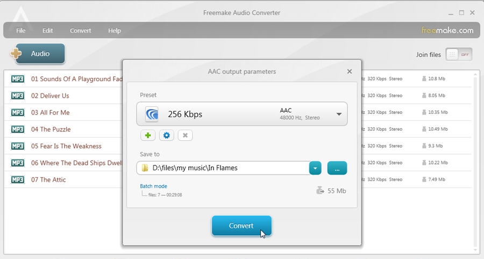Maximize the Freemake Audio Converter window

point(461,13)
